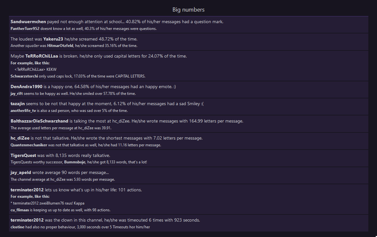Click the zweiBlumen76 example action line
The image size is (377, 237).
[x=47, y=203]
